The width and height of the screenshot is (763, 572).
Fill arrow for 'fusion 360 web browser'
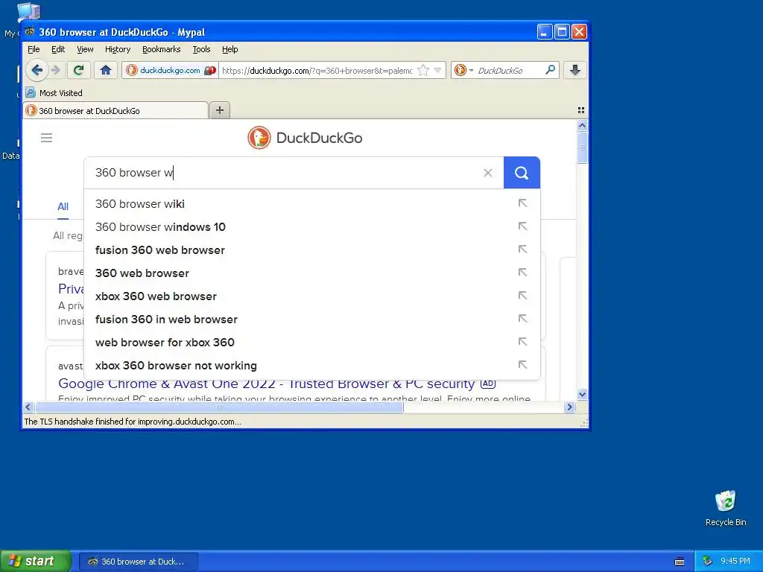click(522, 250)
